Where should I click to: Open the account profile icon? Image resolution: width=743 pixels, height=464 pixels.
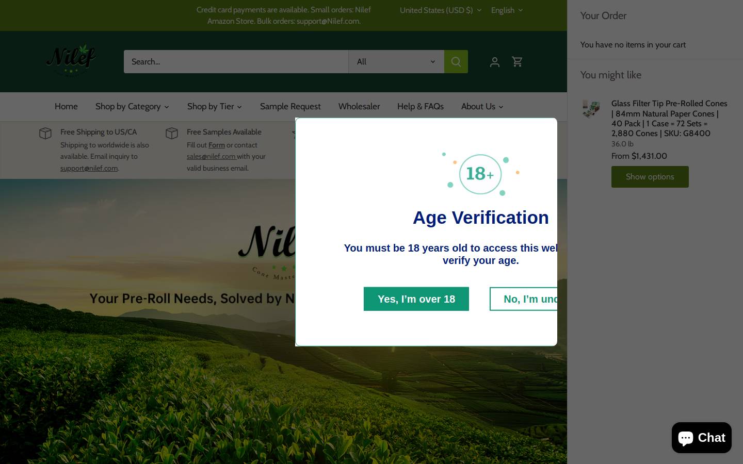494,62
